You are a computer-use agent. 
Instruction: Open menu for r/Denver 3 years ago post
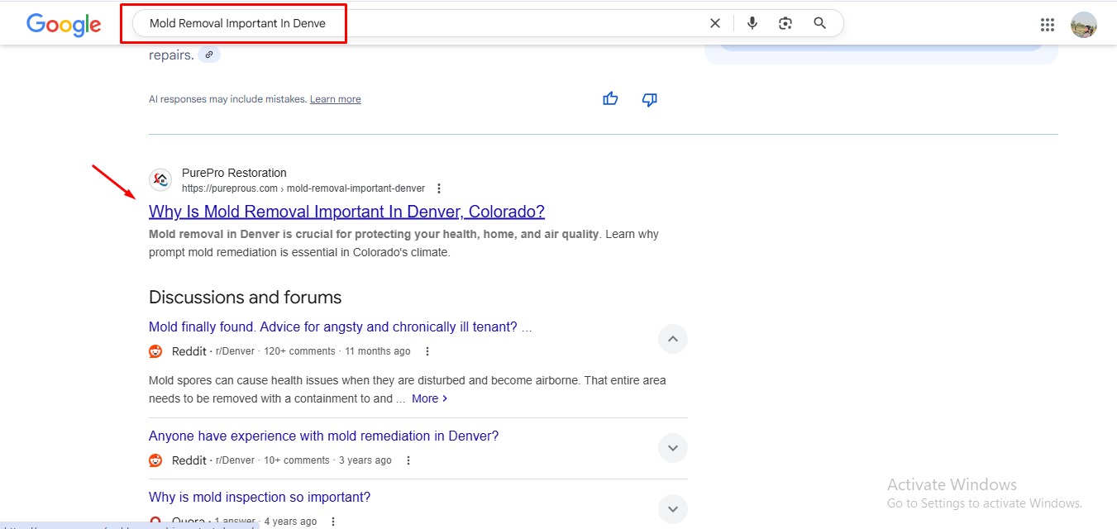click(408, 460)
